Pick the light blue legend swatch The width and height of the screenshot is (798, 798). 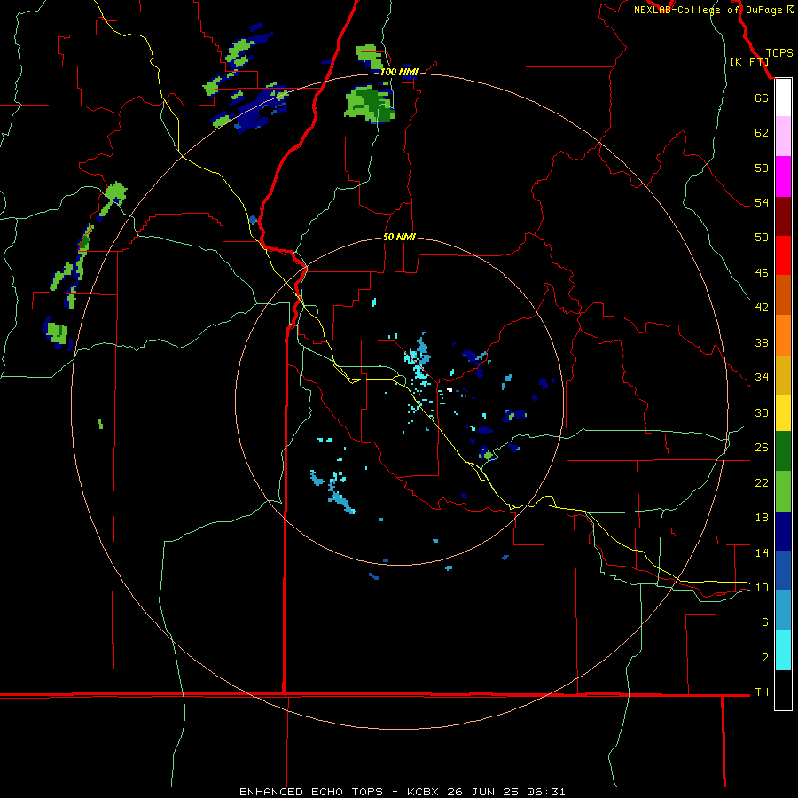coord(783,610)
